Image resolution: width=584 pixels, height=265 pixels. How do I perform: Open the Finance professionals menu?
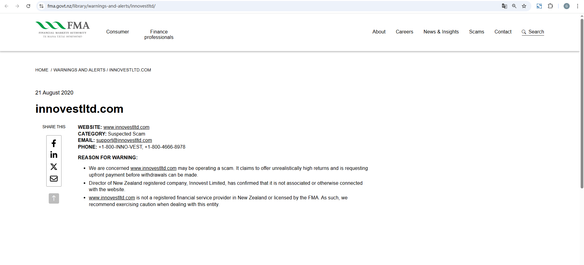[x=159, y=34]
